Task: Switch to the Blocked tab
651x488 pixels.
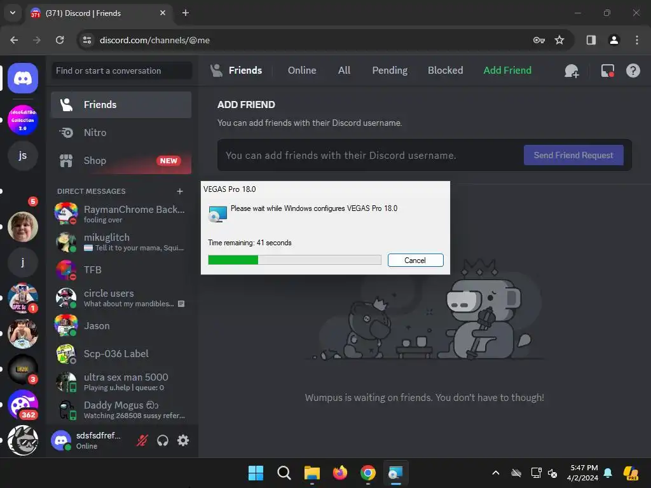Action: [x=446, y=71]
